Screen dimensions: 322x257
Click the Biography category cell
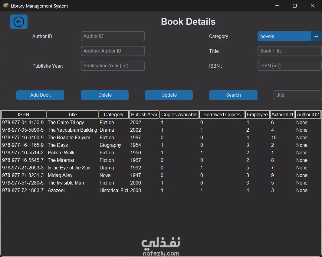click(x=110, y=145)
